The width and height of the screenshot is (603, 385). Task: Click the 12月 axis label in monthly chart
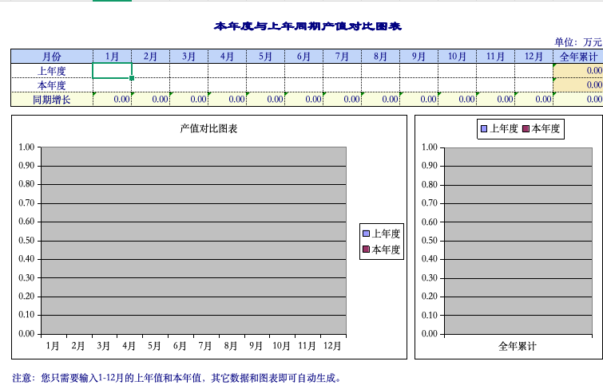point(332,346)
